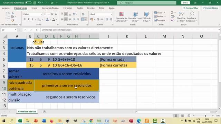This screenshot has width=221, height=124.
Task: Click the Increase Font Size icon
Action: [52, 14]
